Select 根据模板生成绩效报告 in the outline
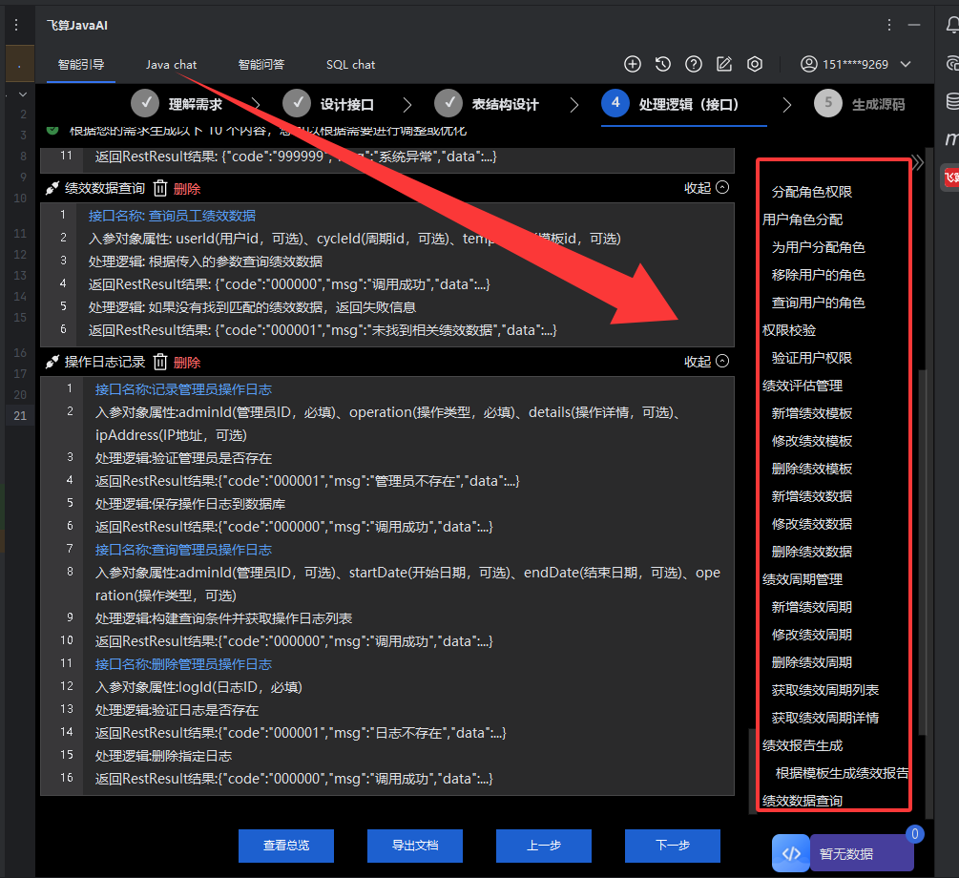Screen dimensions: 959x878 pos(842,773)
